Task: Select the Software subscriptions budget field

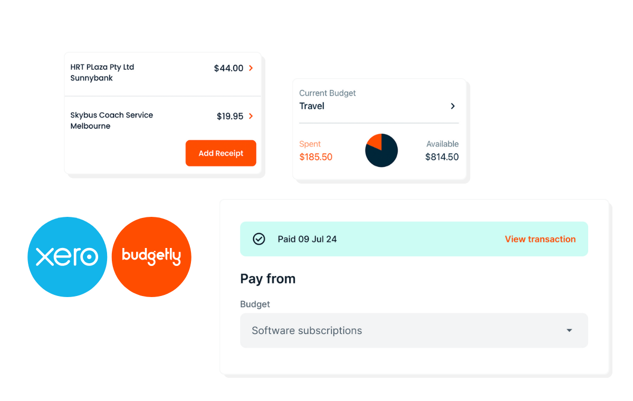Action: click(x=414, y=331)
